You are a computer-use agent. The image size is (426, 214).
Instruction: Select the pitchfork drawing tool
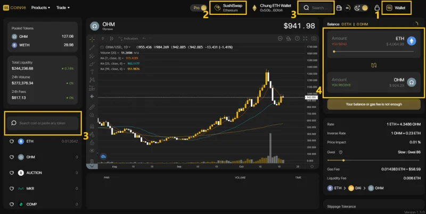pyautogui.click(x=92, y=56)
